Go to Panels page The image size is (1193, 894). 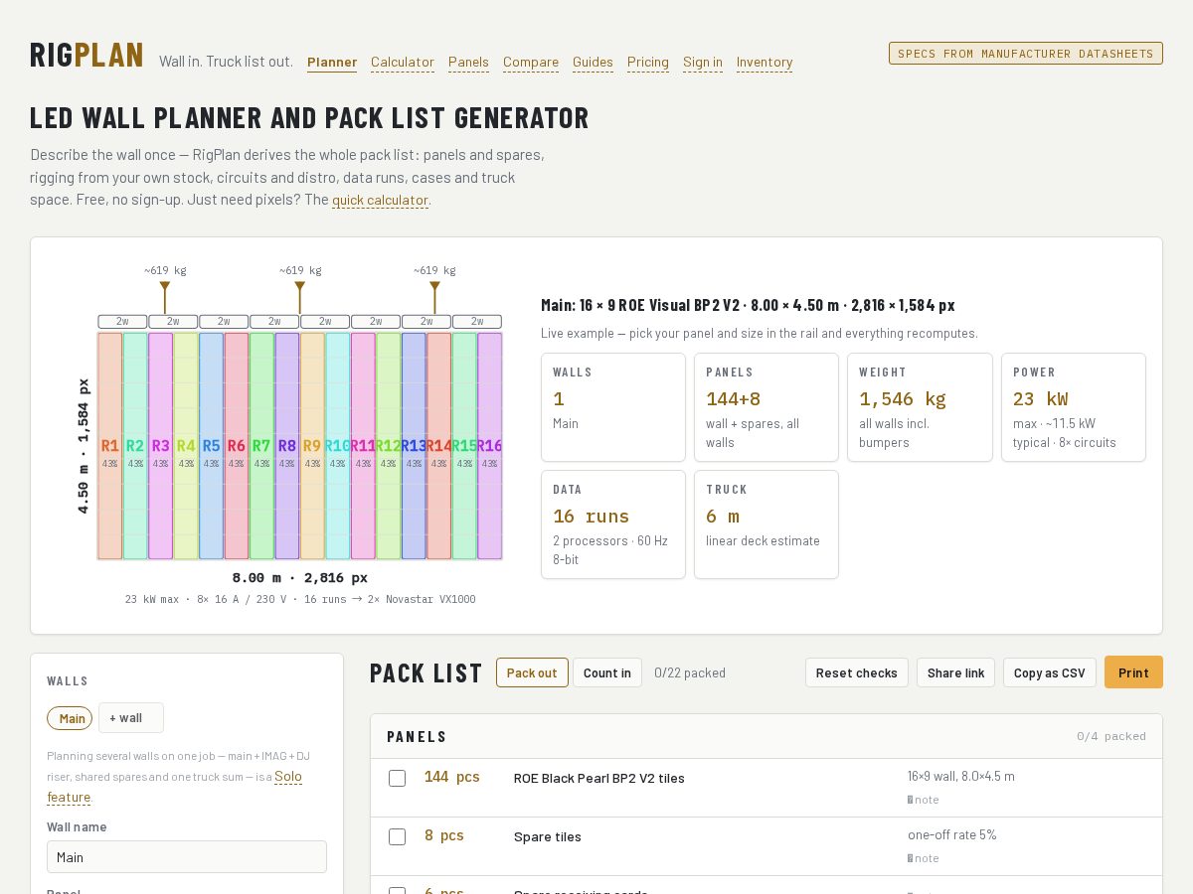[468, 62]
